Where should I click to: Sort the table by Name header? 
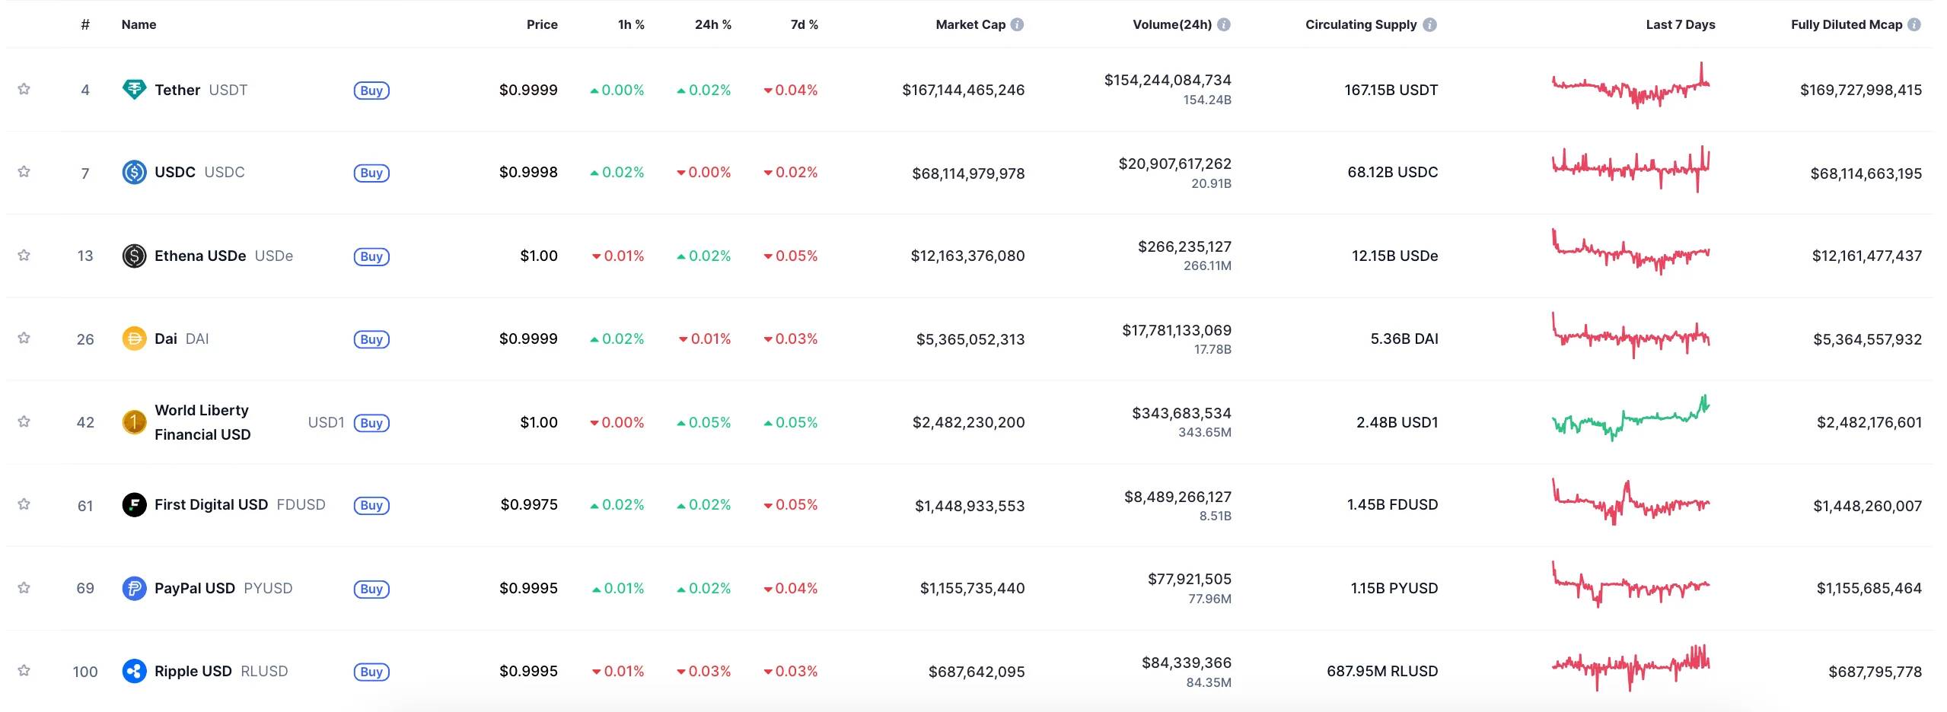point(139,24)
